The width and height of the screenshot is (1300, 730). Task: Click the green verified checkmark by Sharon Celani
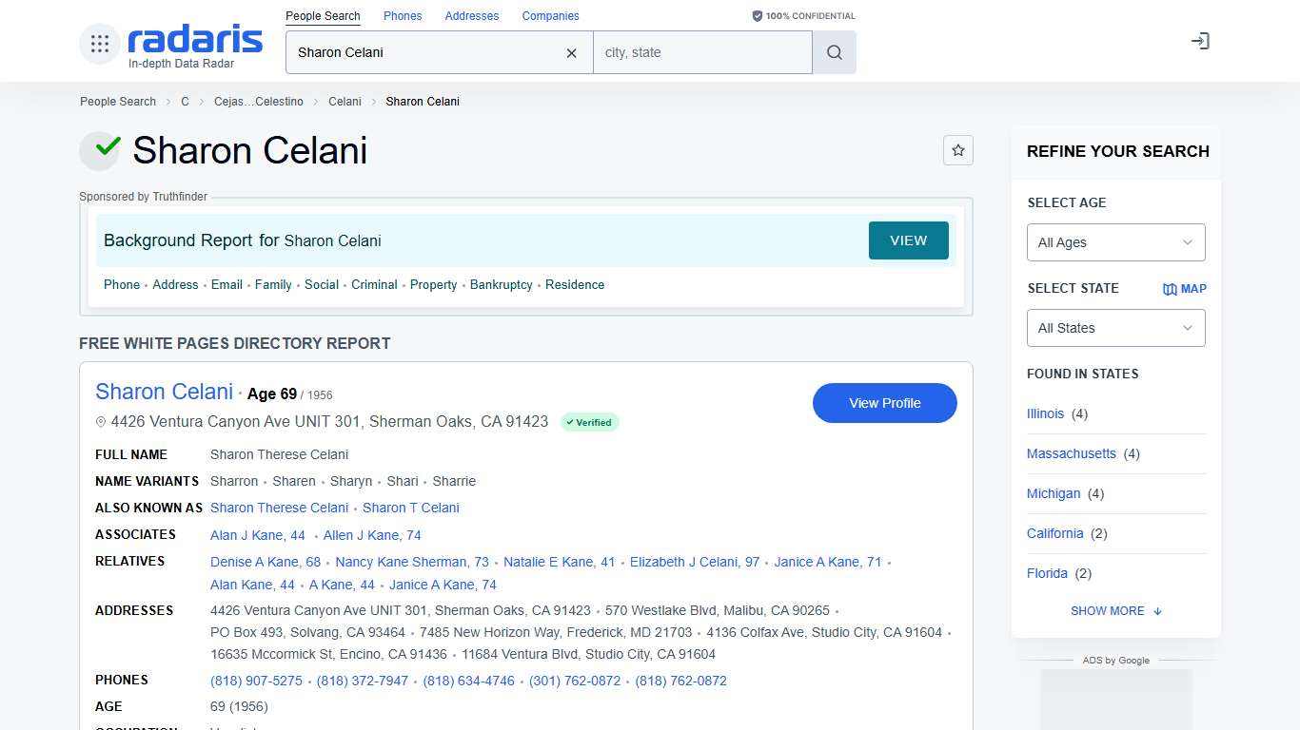105,148
